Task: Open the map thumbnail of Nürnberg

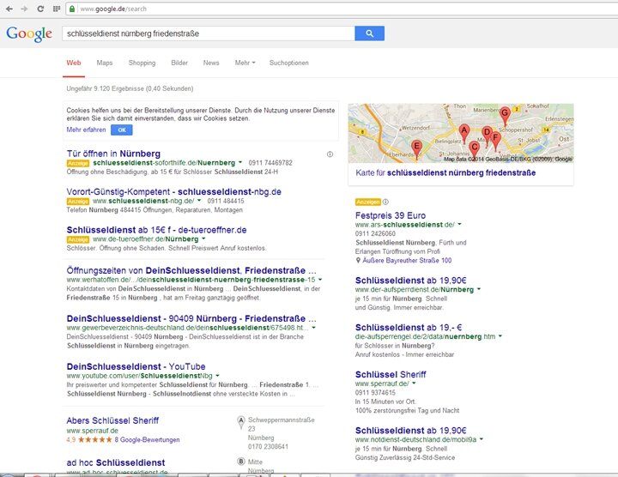Action: pos(461,133)
